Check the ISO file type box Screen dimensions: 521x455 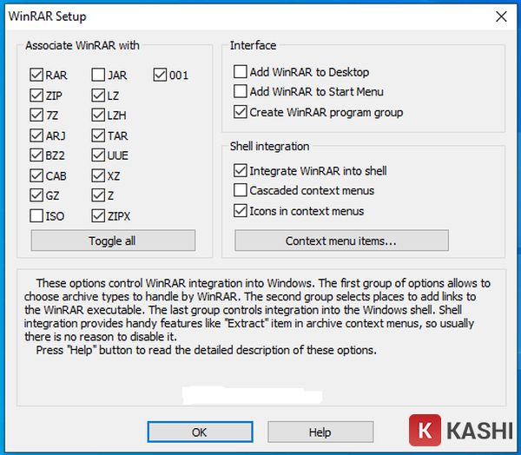coord(36,215)
